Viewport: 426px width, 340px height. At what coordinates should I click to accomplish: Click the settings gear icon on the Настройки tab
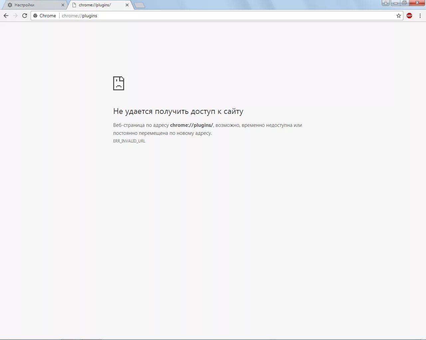[10, 5]
